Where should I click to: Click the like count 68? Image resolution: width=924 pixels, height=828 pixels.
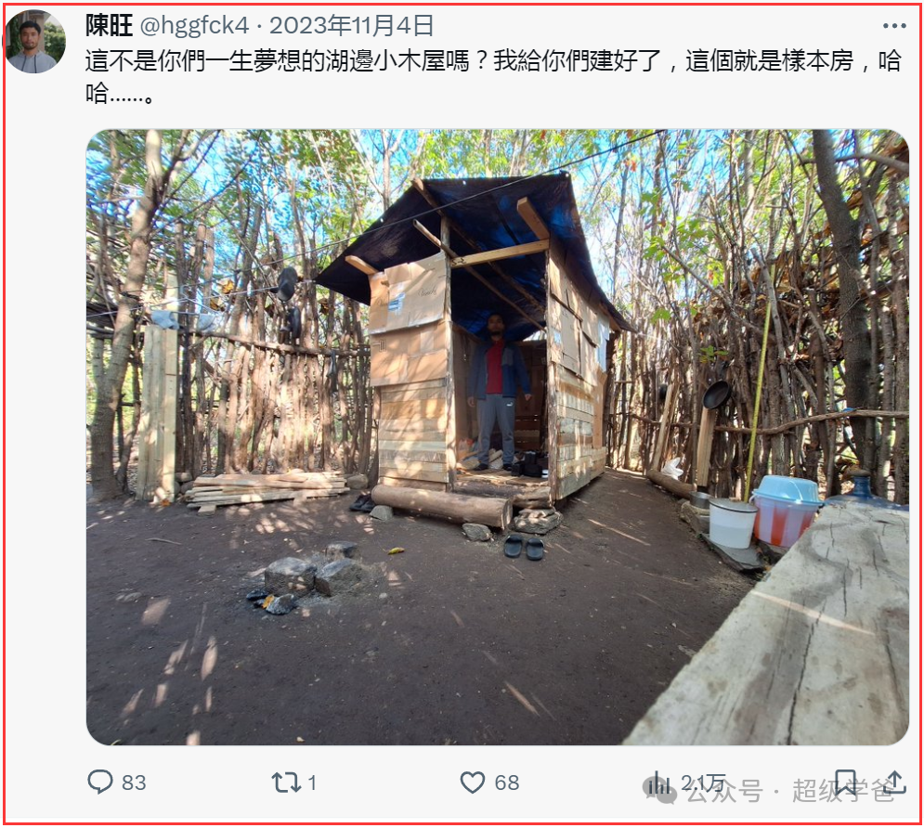(x=507, y=783)
